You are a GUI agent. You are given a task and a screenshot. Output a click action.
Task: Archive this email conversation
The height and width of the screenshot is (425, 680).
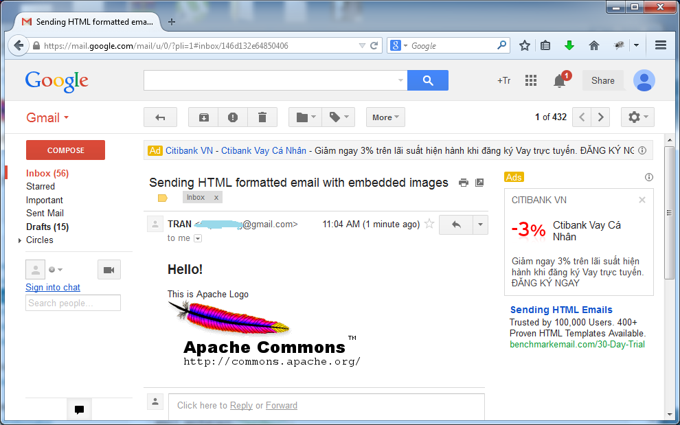(x=203, y=117)
